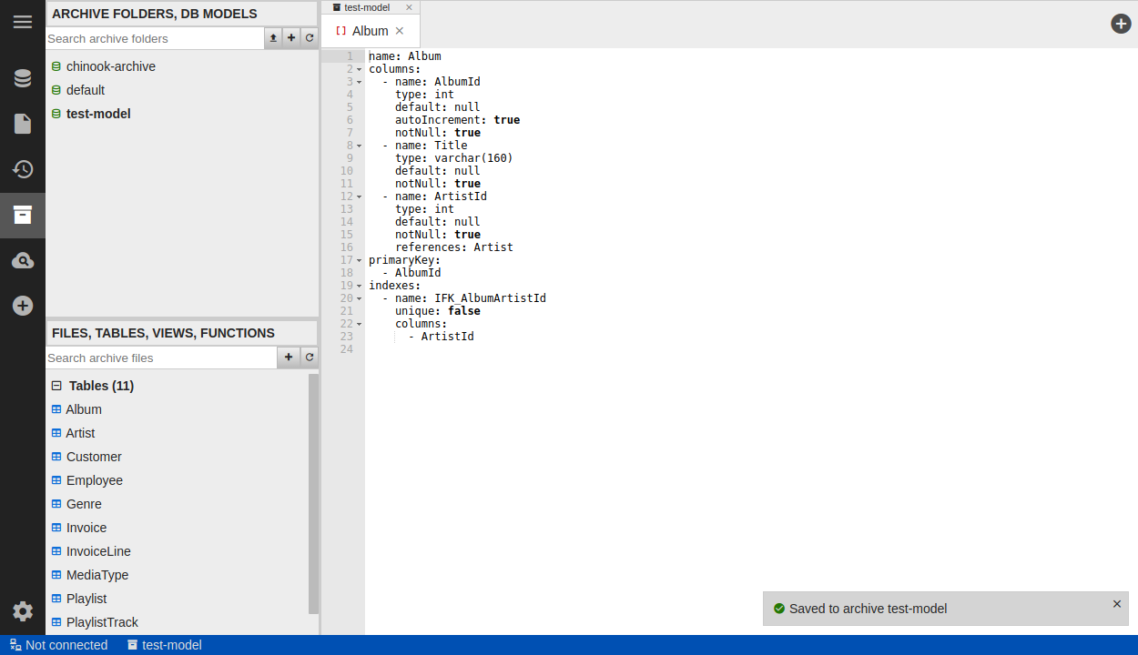Close the Album tab
This screenshot has width=1138, height=655.
400,31
